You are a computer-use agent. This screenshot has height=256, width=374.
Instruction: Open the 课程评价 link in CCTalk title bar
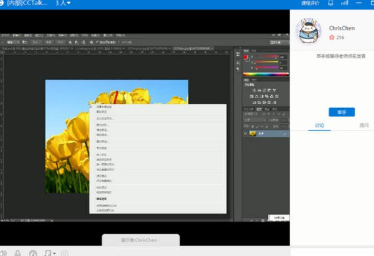pyautogui.click(x=310, y=3)
